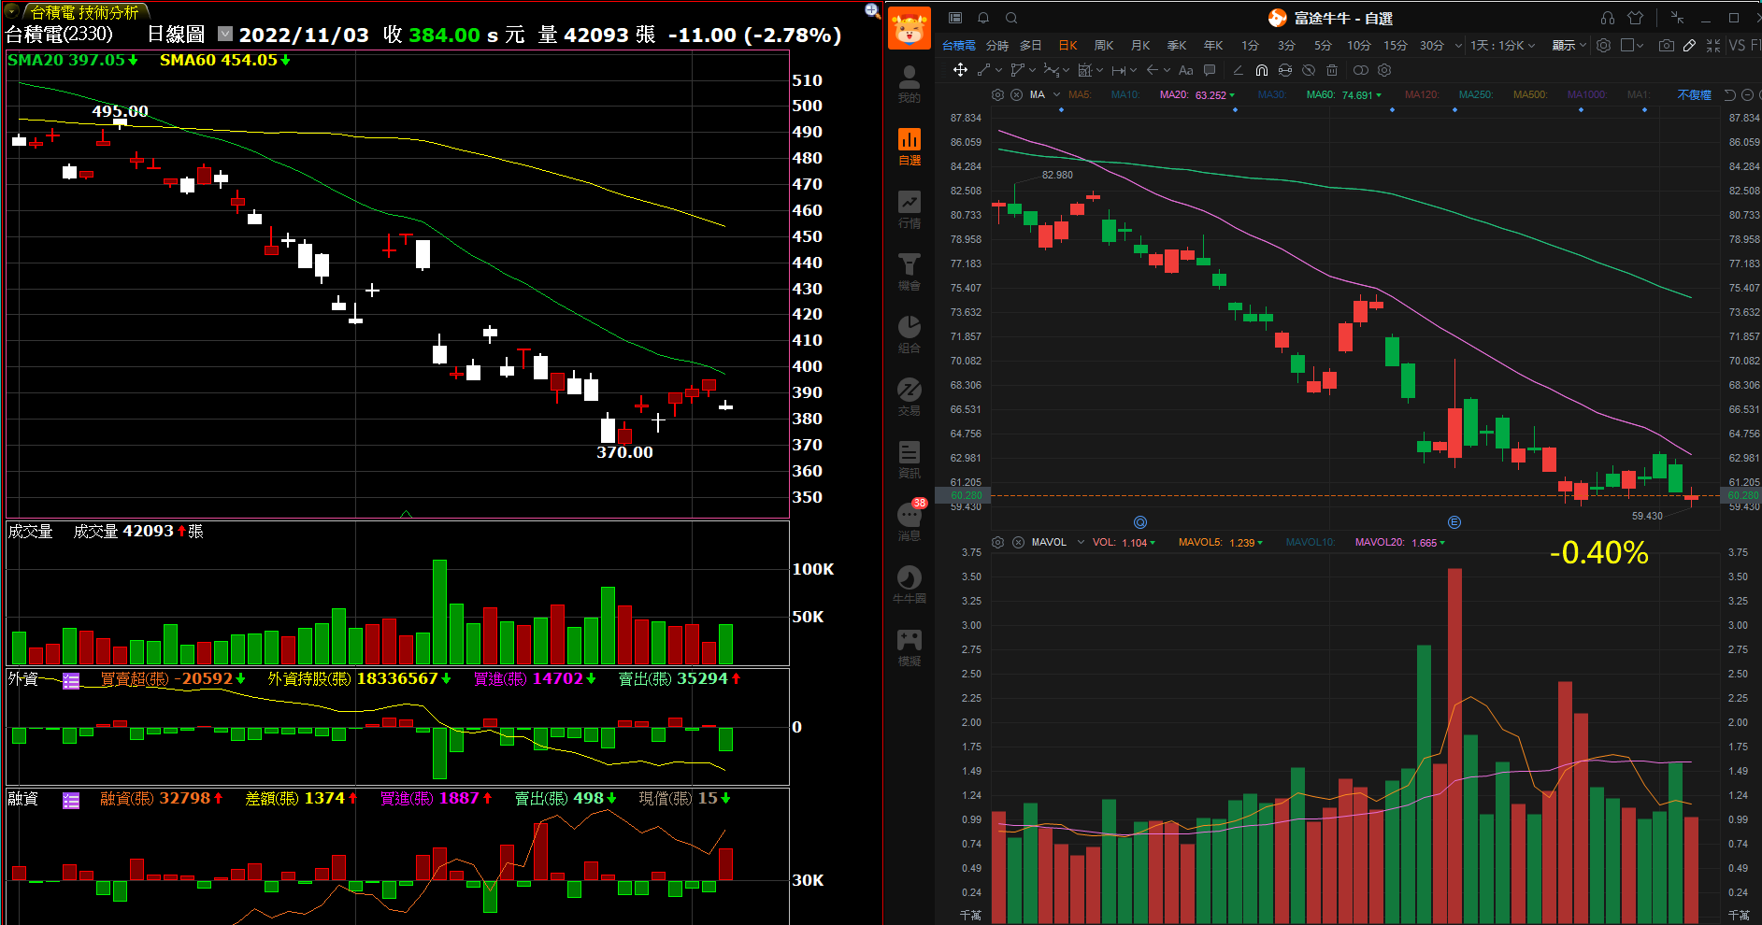Open the 交易 trading section
The image size is (1762, 925).
[x=909, y=397]
